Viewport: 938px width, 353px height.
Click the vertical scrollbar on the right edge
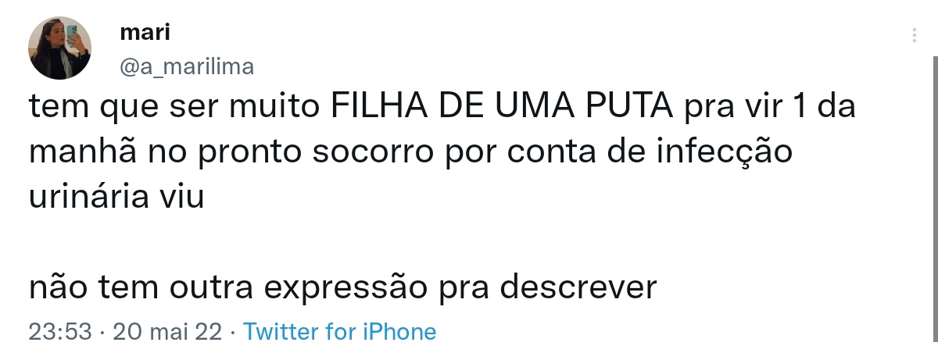935,203
